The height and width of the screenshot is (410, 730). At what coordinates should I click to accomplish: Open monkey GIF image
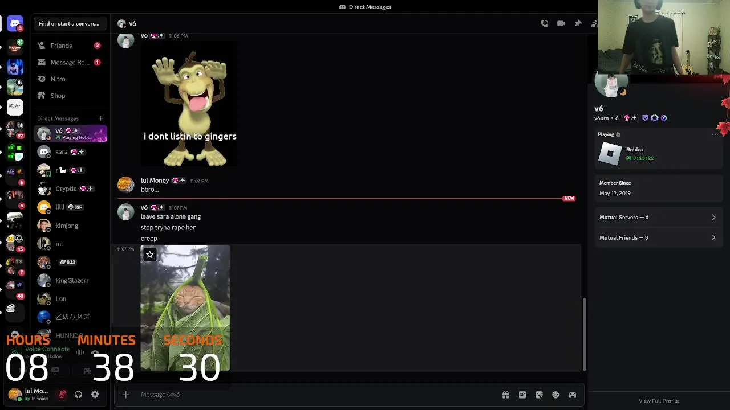pyautogui.click(x=189, y=104)
